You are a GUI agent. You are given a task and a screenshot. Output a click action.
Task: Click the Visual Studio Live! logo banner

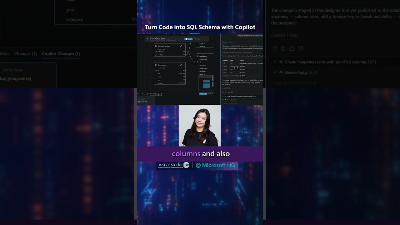click(197, 165)
